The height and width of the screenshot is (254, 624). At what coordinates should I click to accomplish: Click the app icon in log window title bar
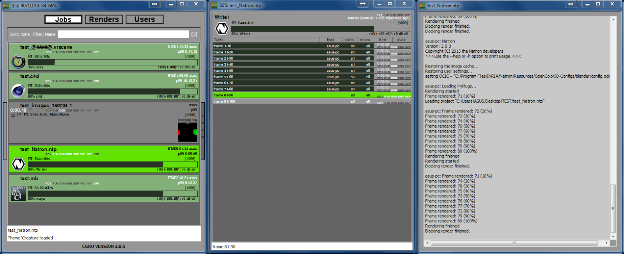coord(422,5)
